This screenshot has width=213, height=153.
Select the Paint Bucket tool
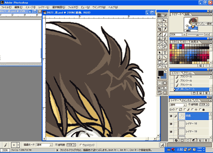click(165, 43)
